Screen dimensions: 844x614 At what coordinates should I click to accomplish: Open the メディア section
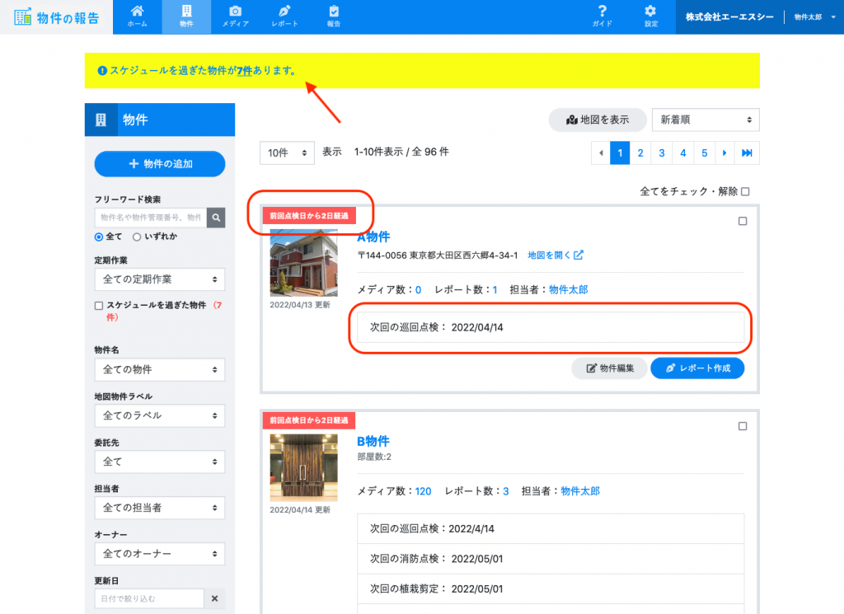tap(235, 16)
